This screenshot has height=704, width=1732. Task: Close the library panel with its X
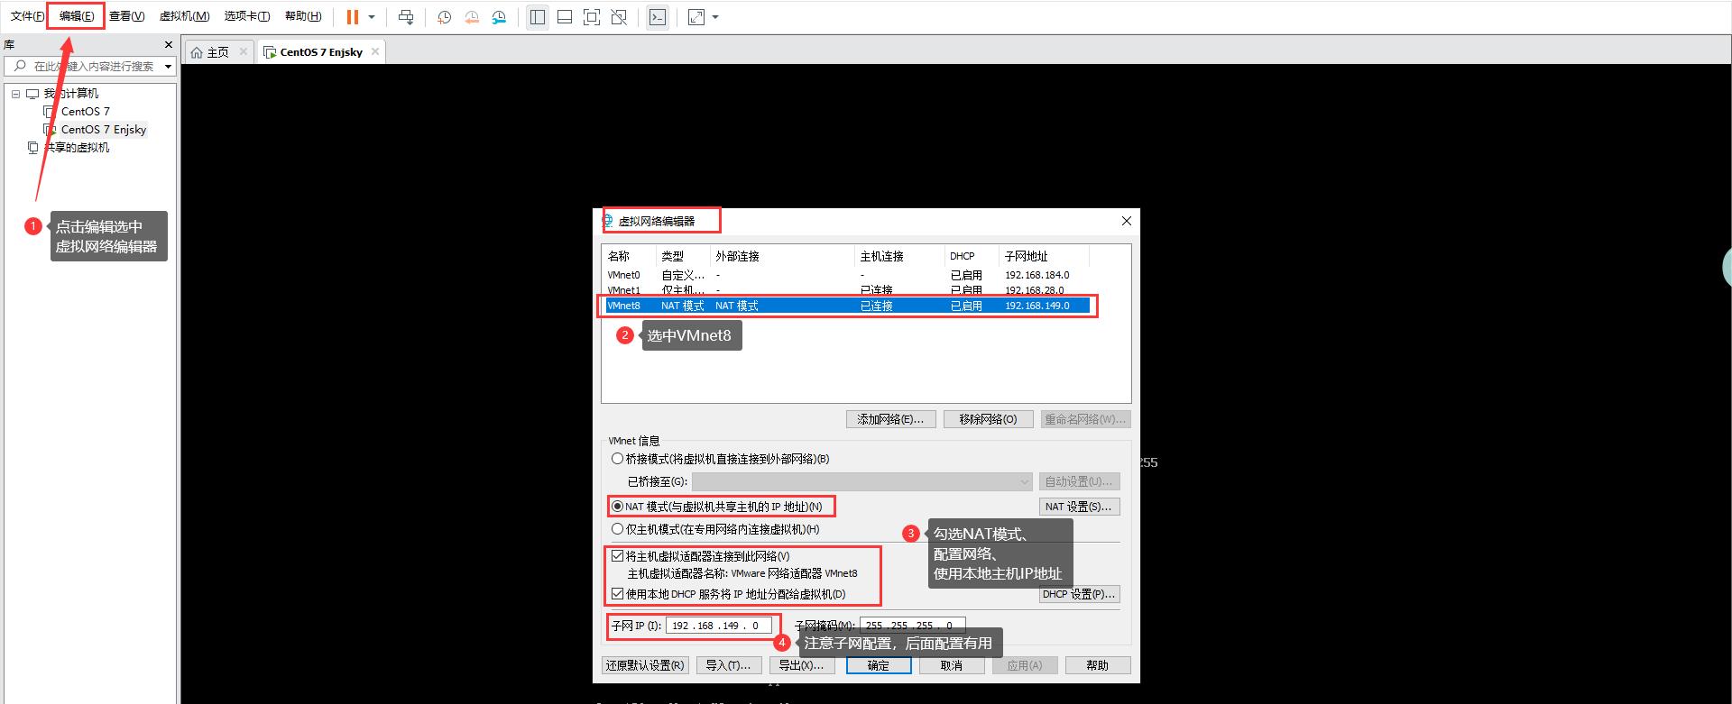pos(168,45)
